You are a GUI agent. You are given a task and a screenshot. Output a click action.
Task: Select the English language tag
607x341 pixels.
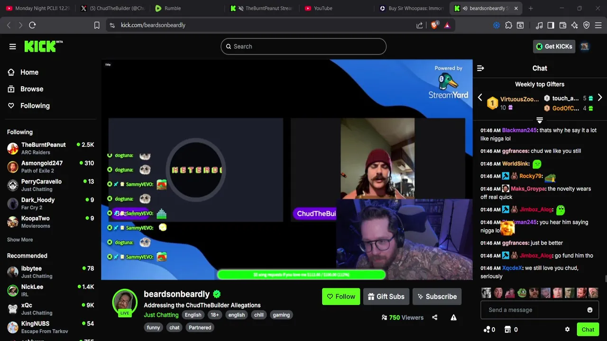click(x=193, y=315)
